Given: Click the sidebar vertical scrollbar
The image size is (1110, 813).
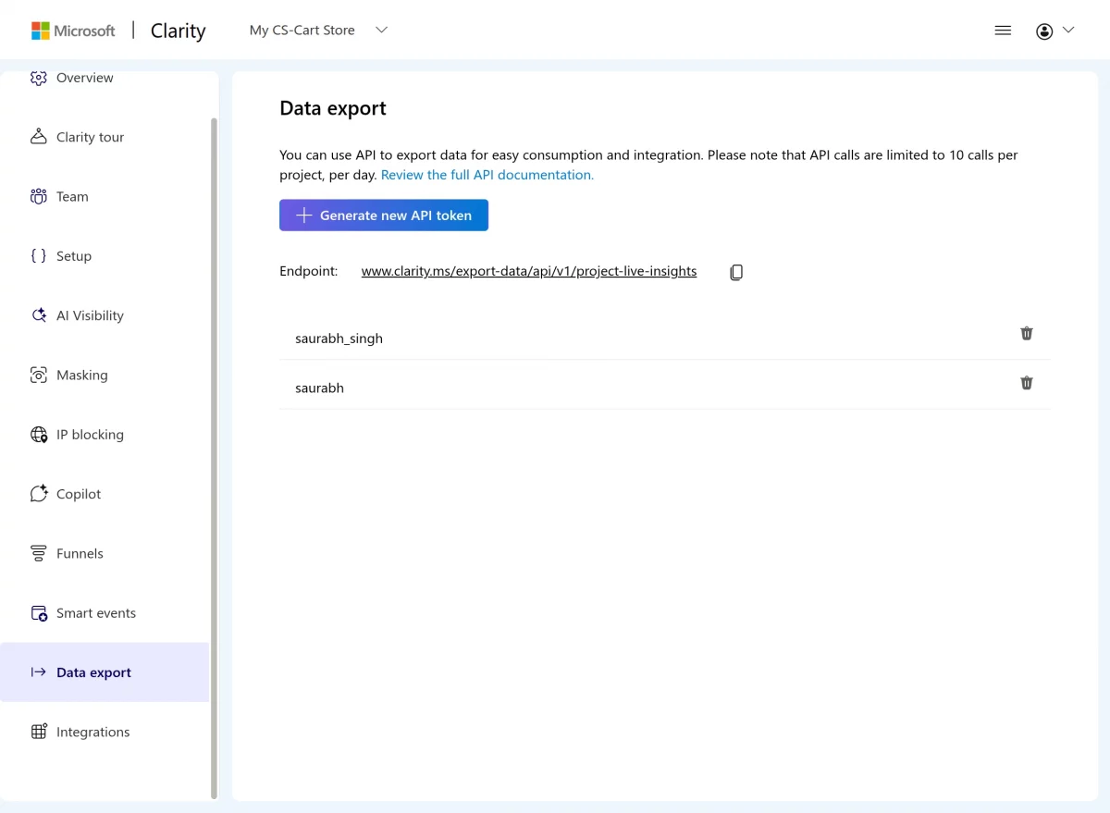Looking at the screenshot, I should [x=215, y=458].
